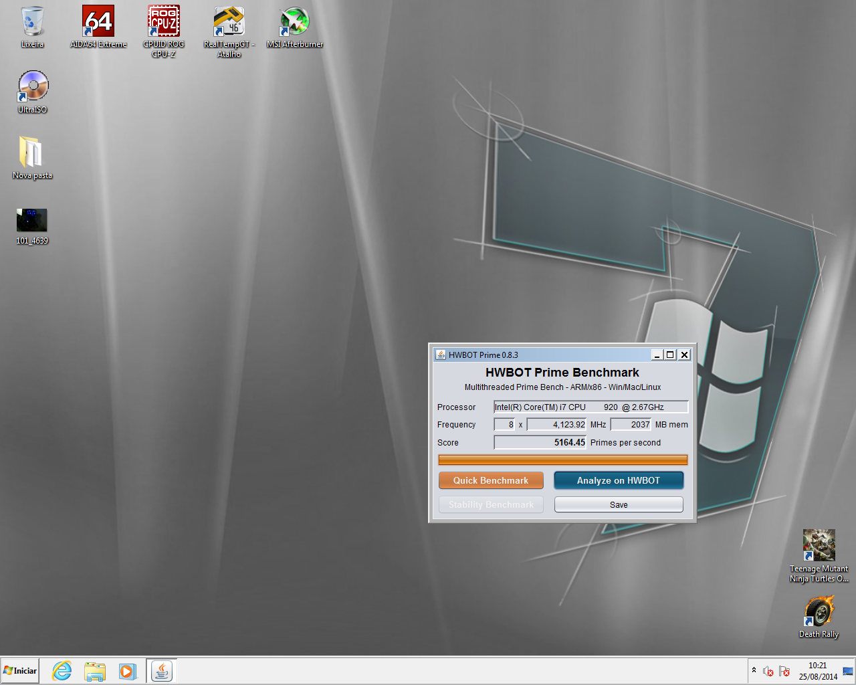The height and width of the screenshot is (685, 856).
Task: Select the UltraISO desktop icon
Action: point(33,92)
